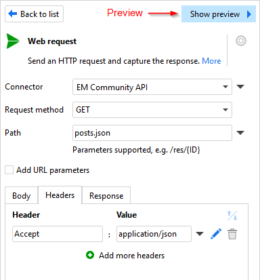
Task: Click the green Web request action icon
Action: coord(13,41)
